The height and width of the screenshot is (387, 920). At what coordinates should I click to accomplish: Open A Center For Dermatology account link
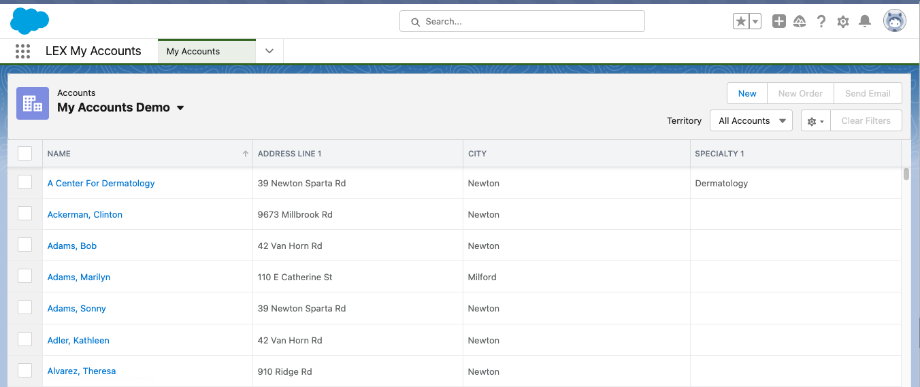101,183
